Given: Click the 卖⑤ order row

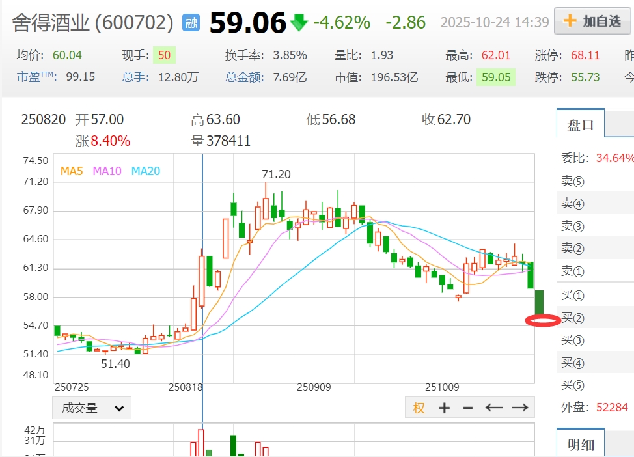Looking at the screenshot, I should (596, 182).
